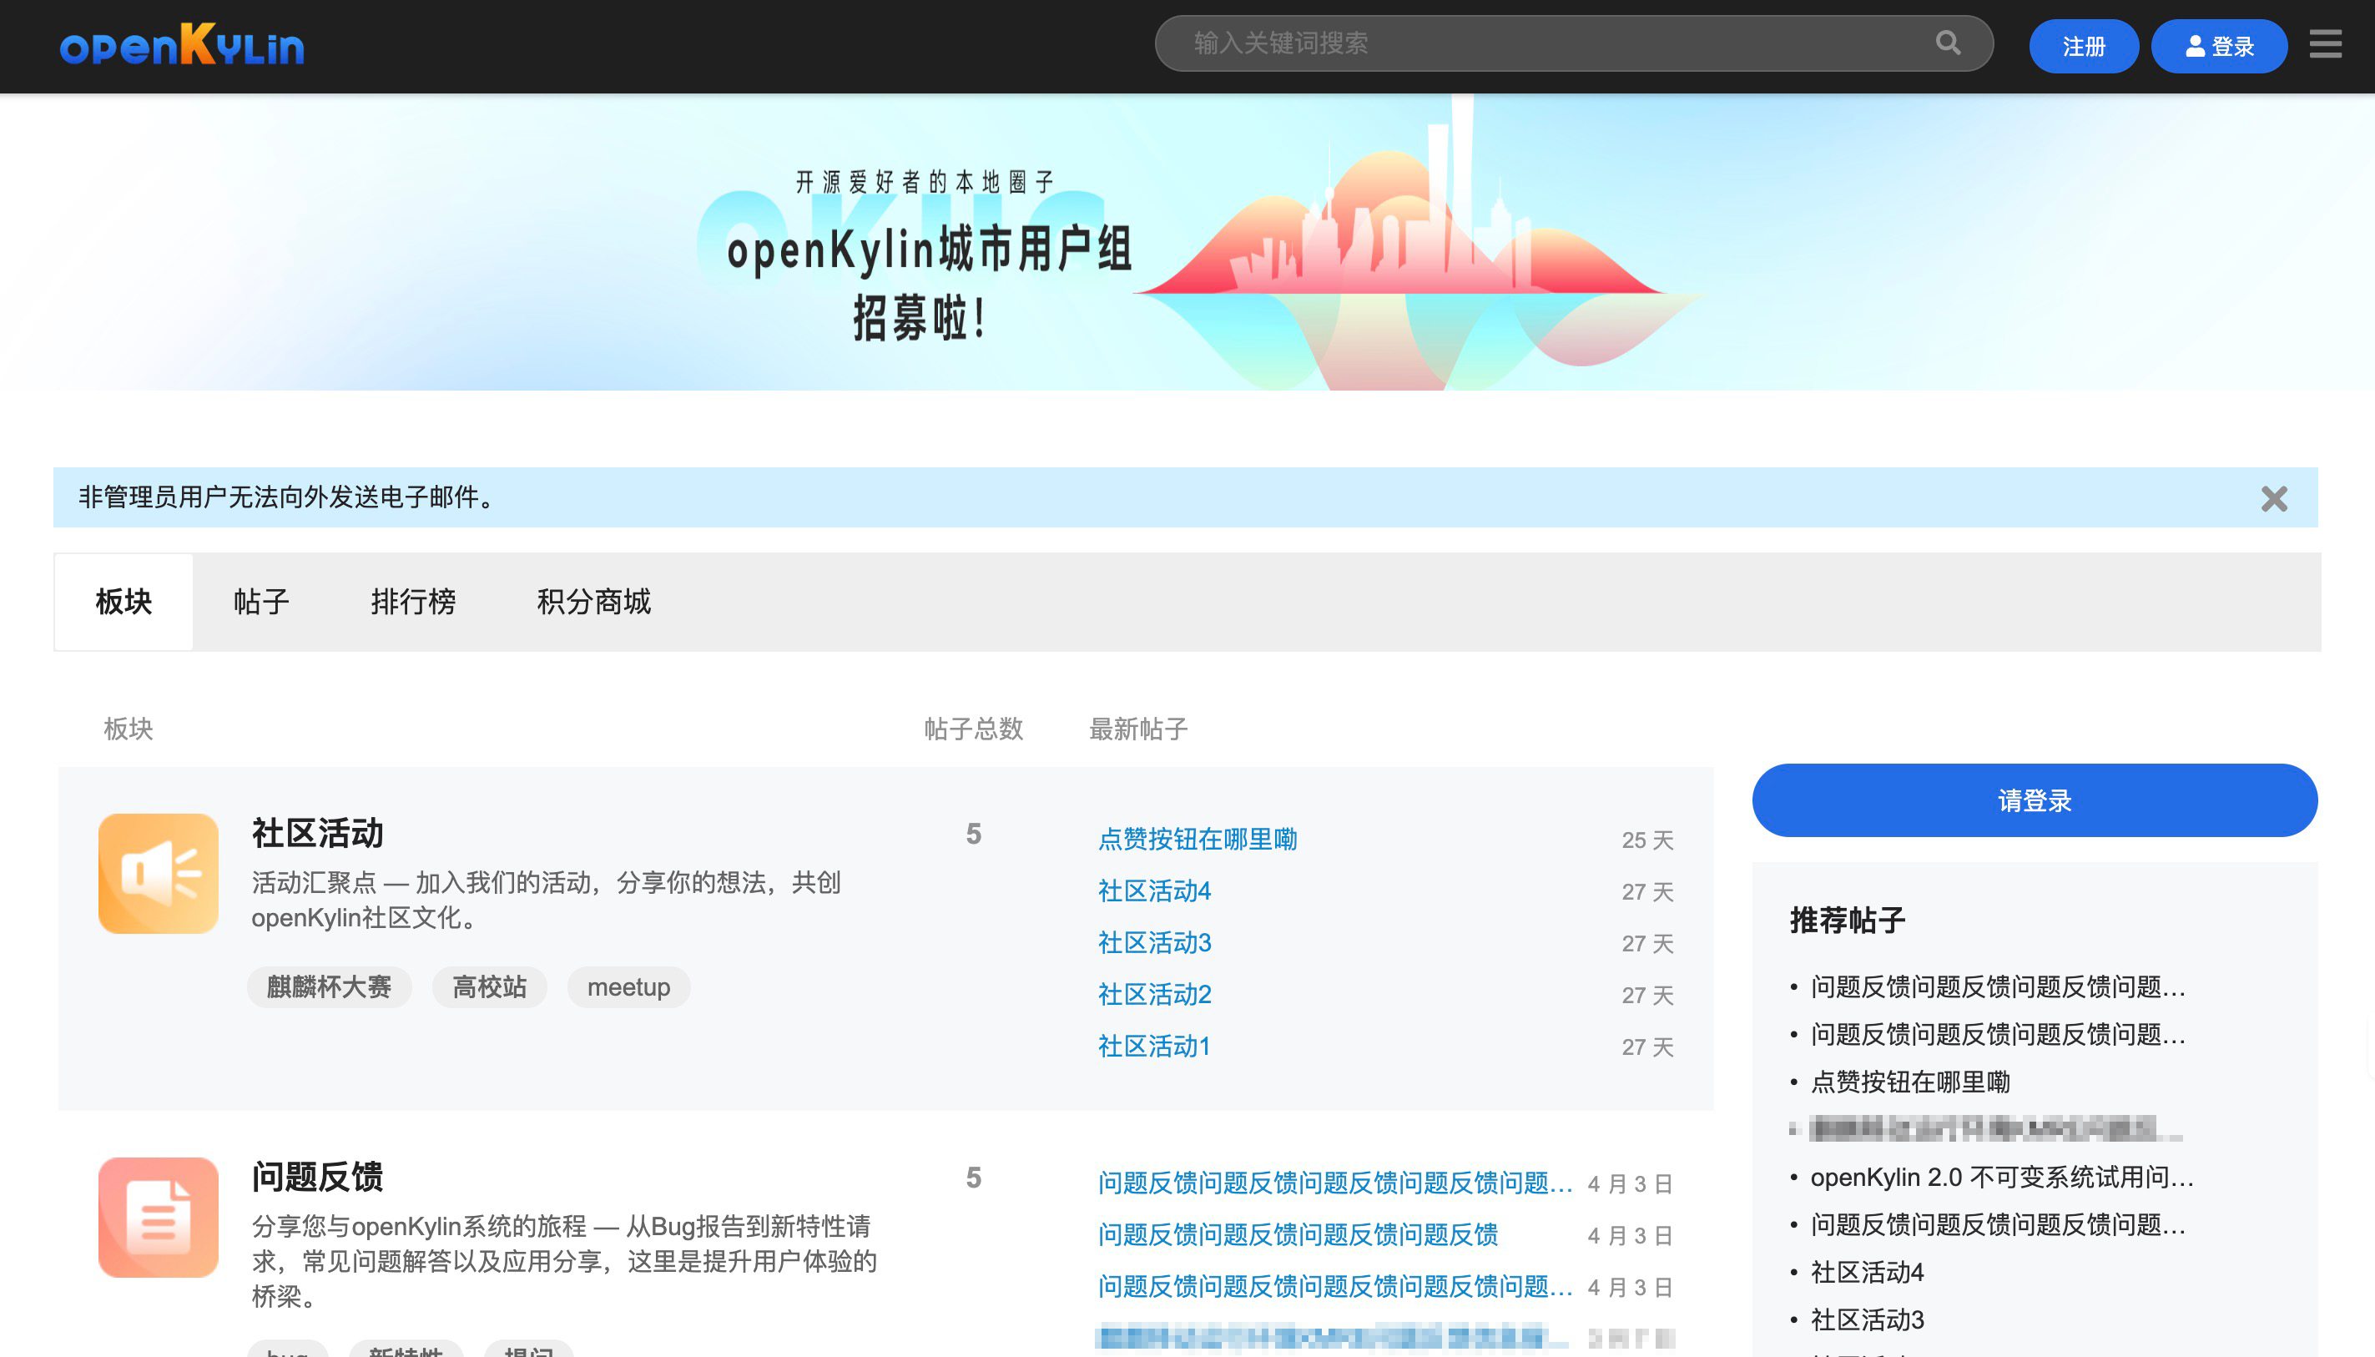The width and height of the screenshot is (2375, 1357).
Task: Click the 社区活动 board description text
Action: click(x=546, y=900)
